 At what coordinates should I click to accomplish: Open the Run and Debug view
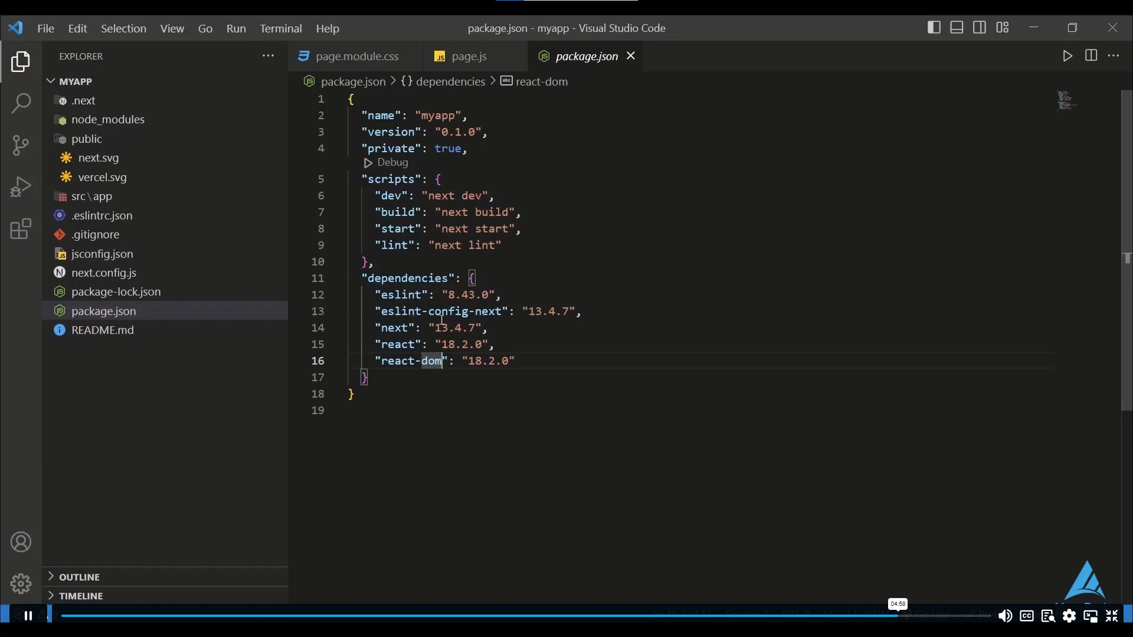click(21, 187)
